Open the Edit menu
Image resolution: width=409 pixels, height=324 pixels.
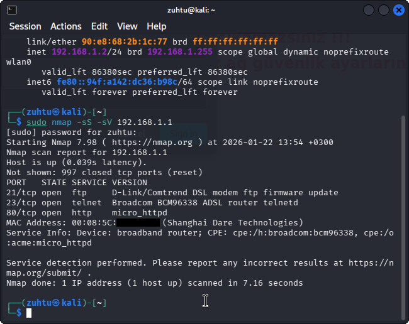(x=99, y=26)
